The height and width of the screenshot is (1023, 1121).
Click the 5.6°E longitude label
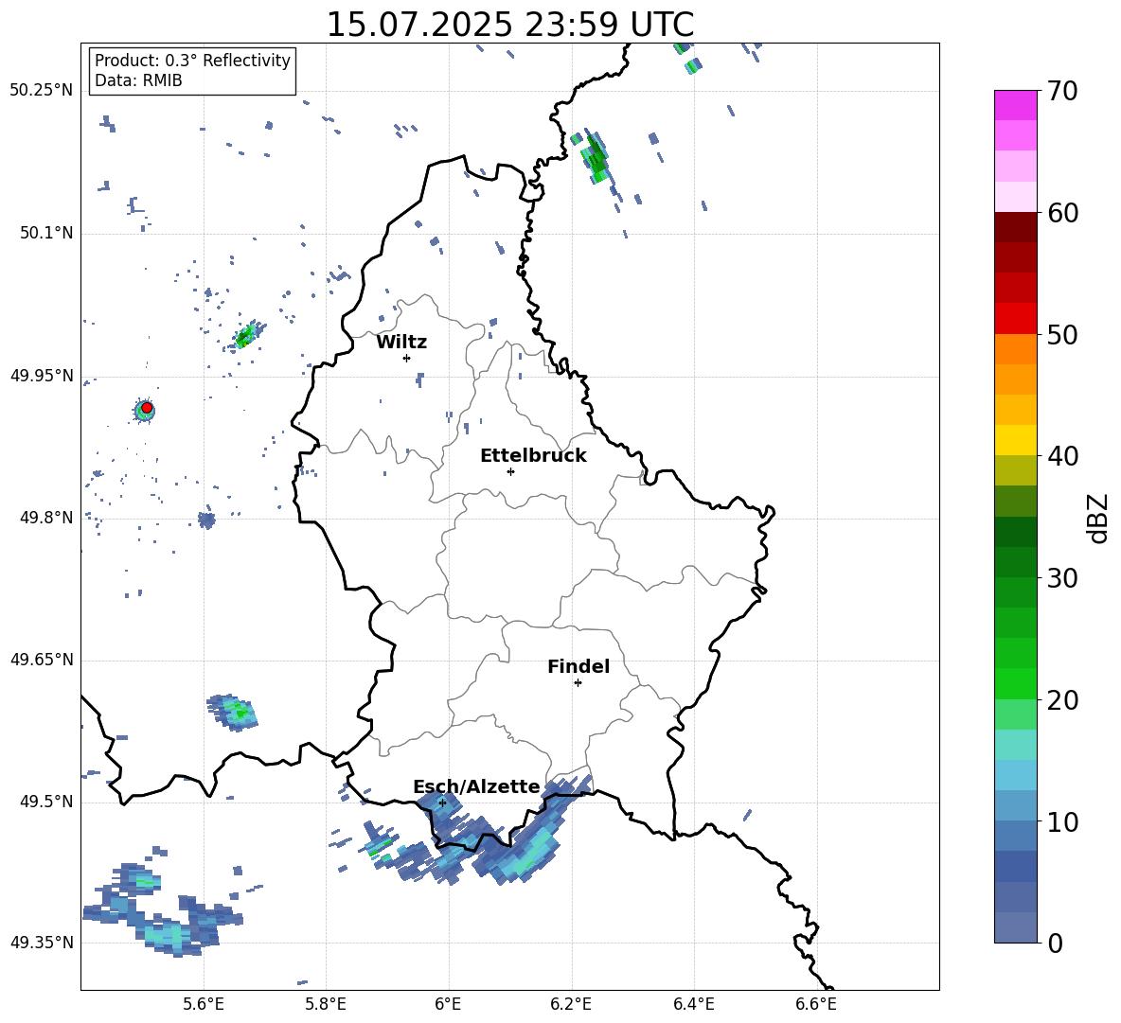[x=204, y=1004]
